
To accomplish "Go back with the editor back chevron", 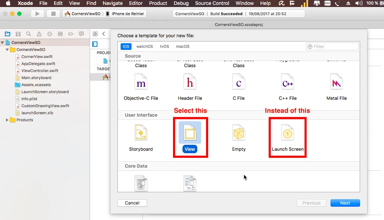I will click(104, 34).
